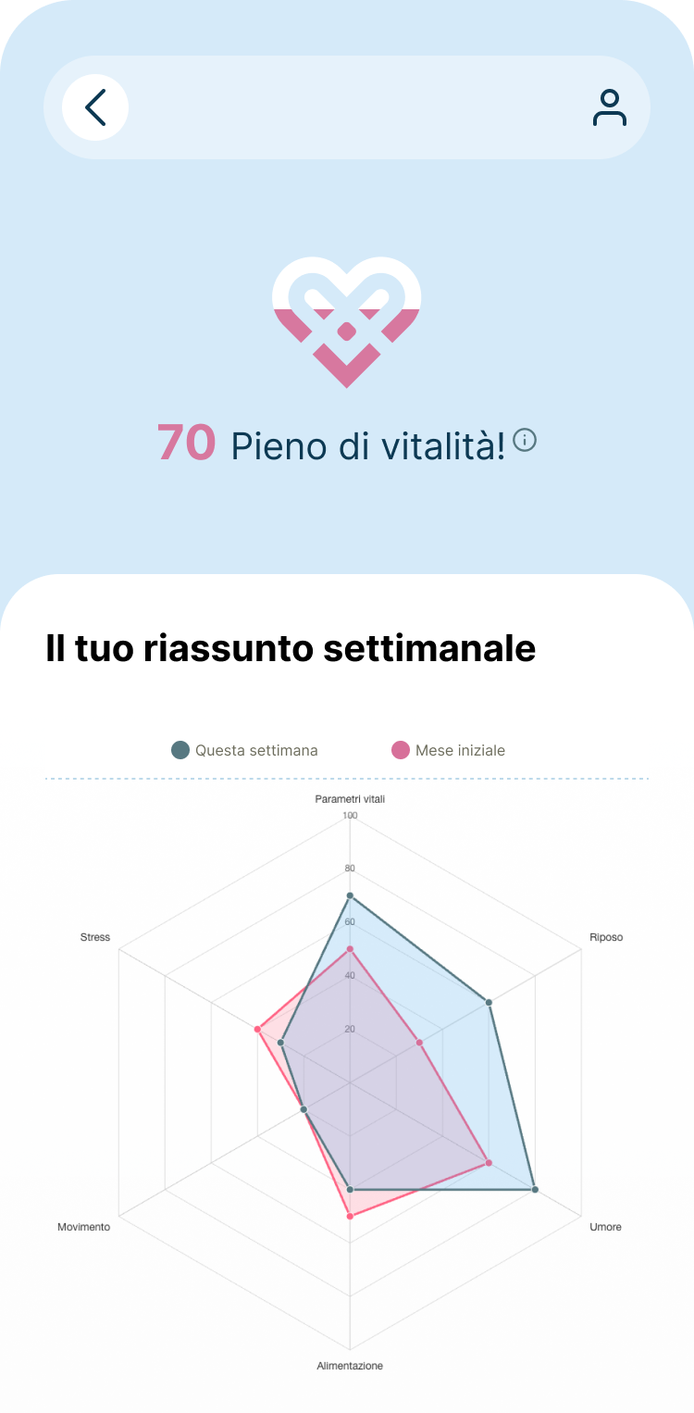
Task: Click the Il tuo riassunto settimanale heading
Action: [x=291, y=648]
